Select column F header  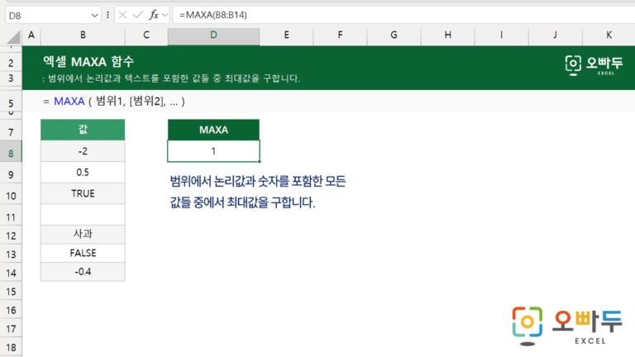click(x=340, y=36)
